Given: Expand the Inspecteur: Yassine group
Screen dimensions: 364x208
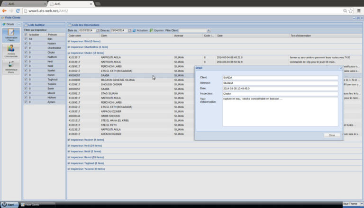Looking at the screenshot, I should click(69, 169).
